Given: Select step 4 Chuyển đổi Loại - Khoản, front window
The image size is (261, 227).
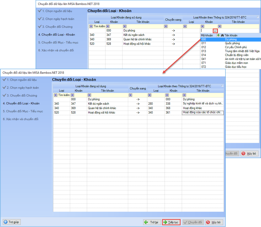Looking at the screenshot, I should click(x=21, y=104).
